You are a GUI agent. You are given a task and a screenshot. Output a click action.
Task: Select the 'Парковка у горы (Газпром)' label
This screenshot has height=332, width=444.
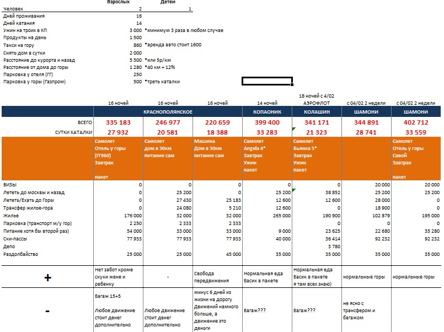click(34, 82)
